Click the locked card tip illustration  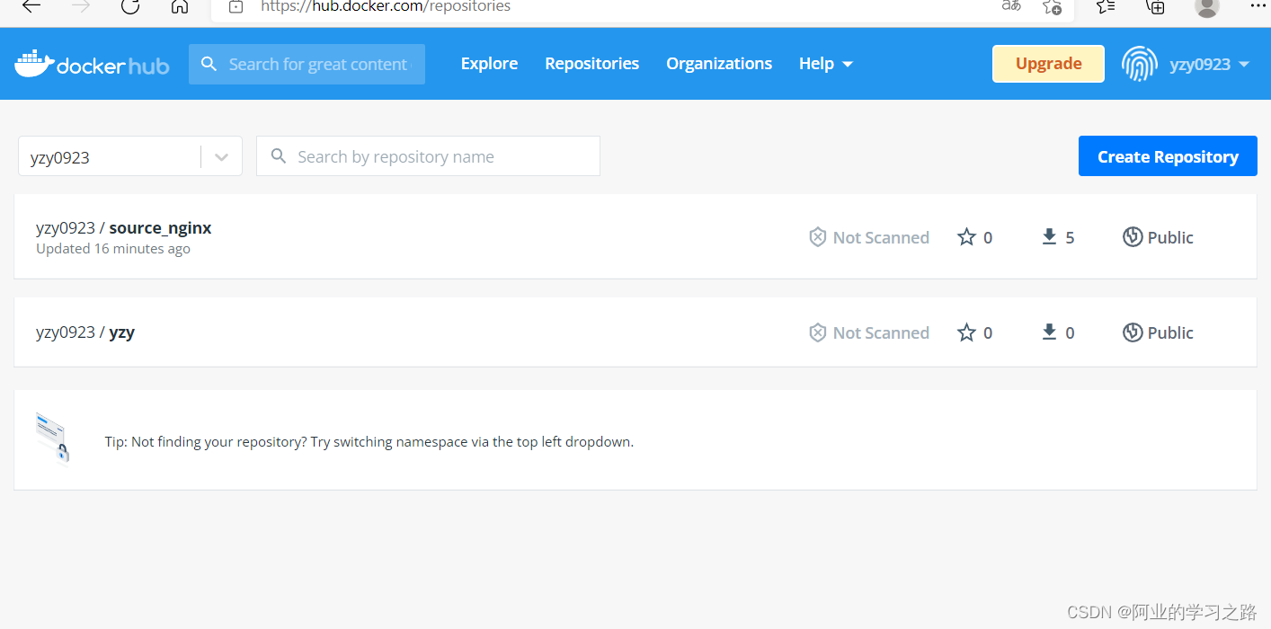[x=52, y=438]
